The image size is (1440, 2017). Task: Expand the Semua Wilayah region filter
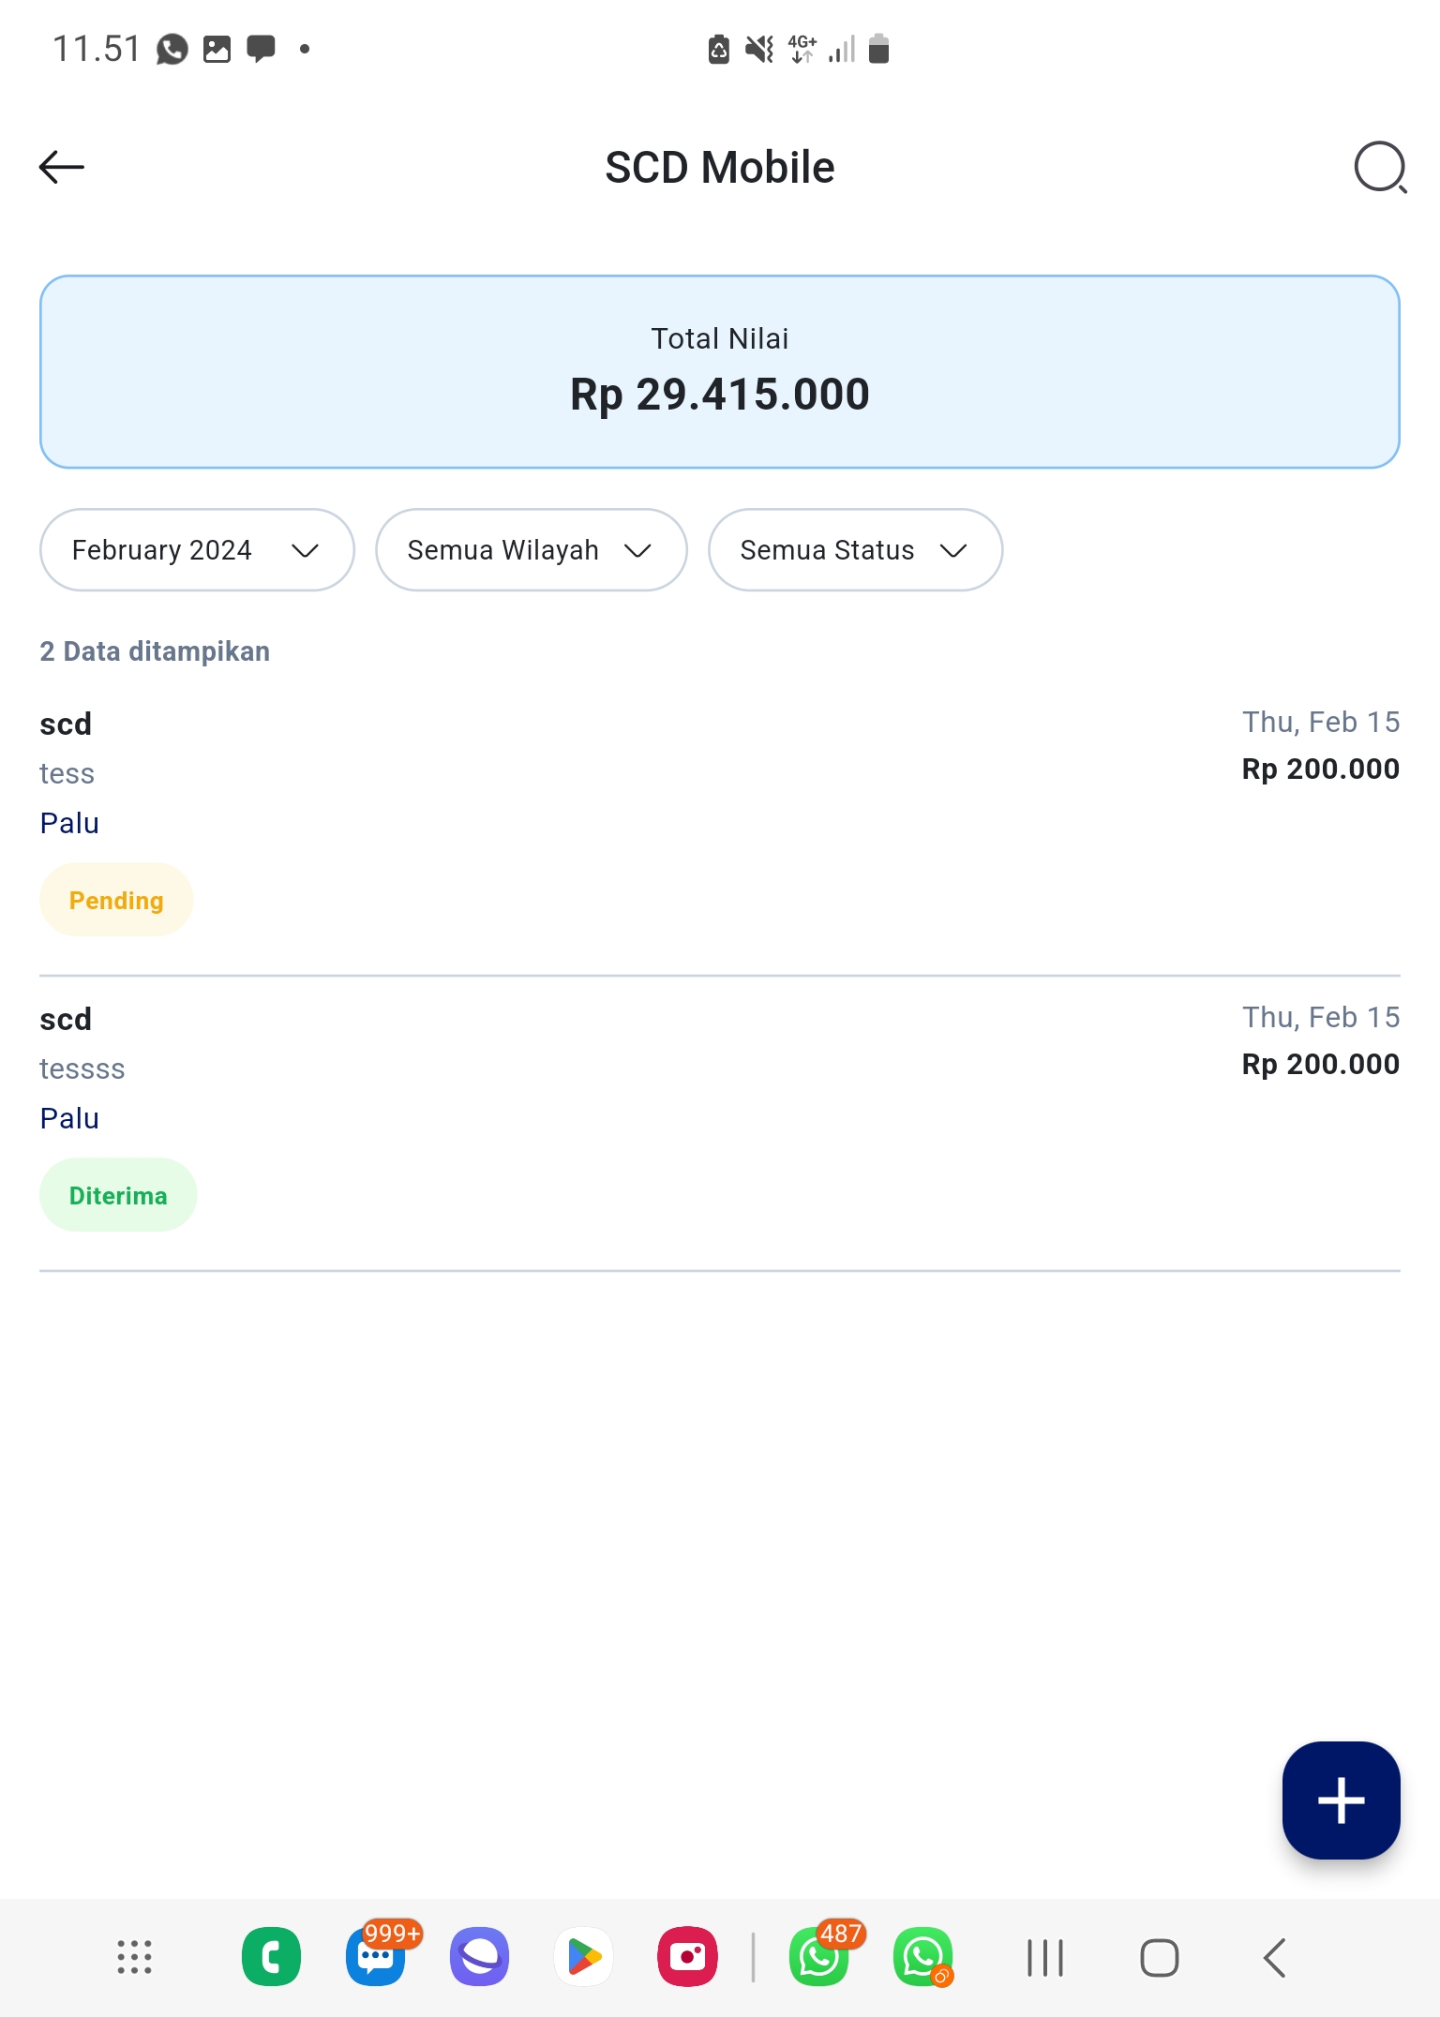coord(531,550)
